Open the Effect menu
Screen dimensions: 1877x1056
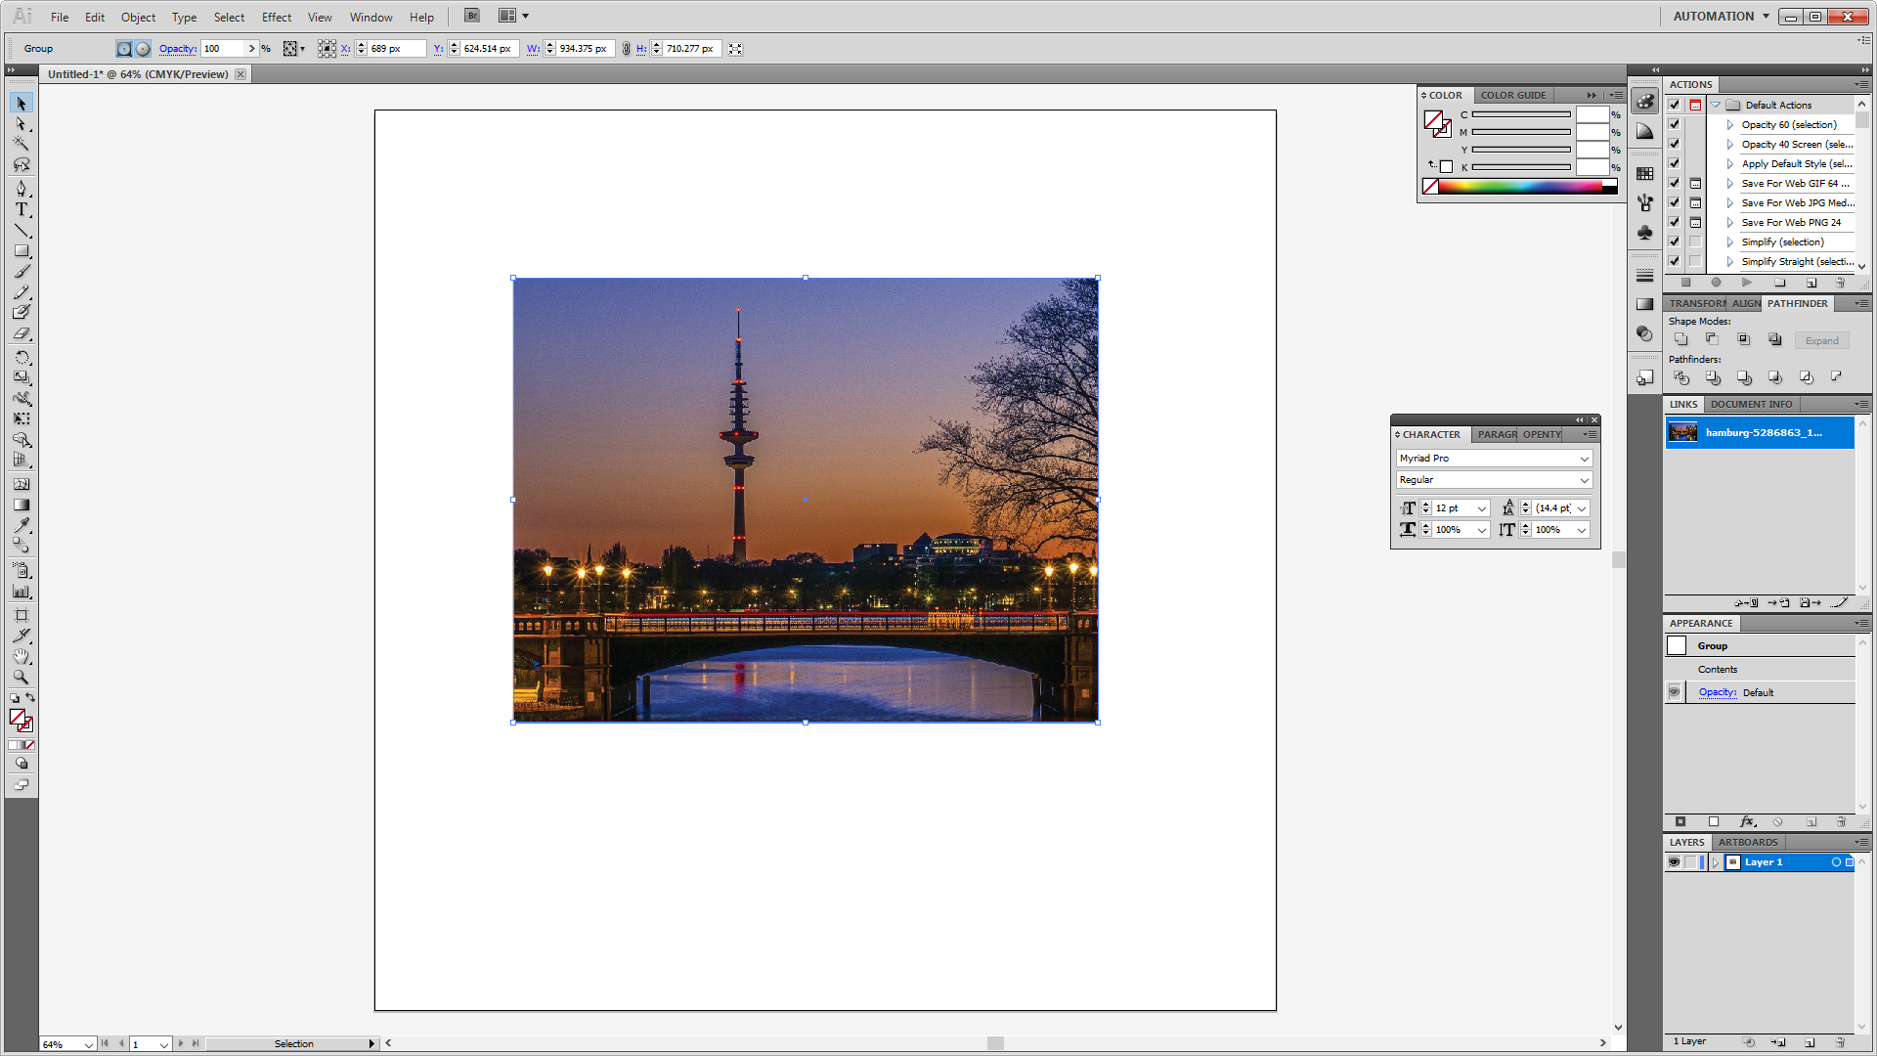277,17
